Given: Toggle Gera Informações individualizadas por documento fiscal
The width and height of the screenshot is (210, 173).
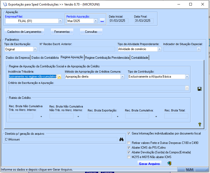Looking at the screenshot, I should click(129, 133).
